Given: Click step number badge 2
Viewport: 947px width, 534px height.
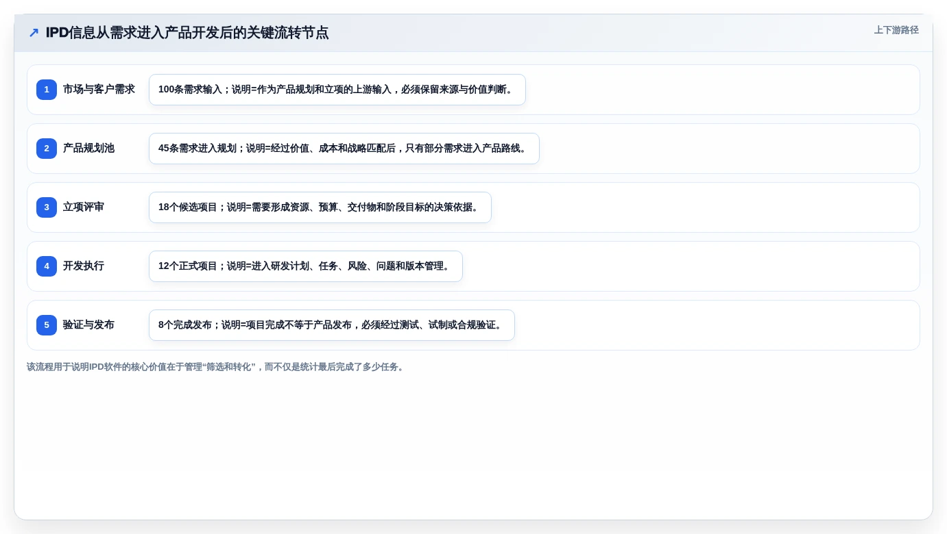Looking at the screenshot, I should [x=47, y=149].
